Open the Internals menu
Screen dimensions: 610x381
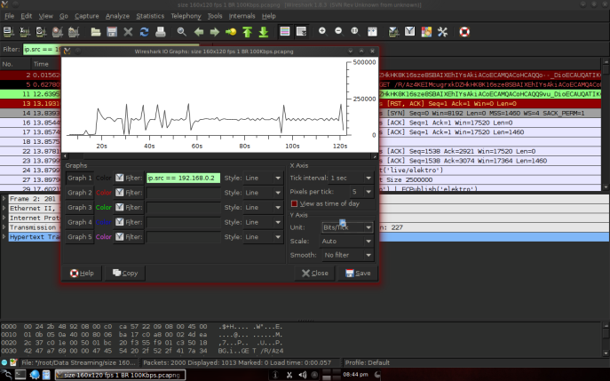coord(242,16)
